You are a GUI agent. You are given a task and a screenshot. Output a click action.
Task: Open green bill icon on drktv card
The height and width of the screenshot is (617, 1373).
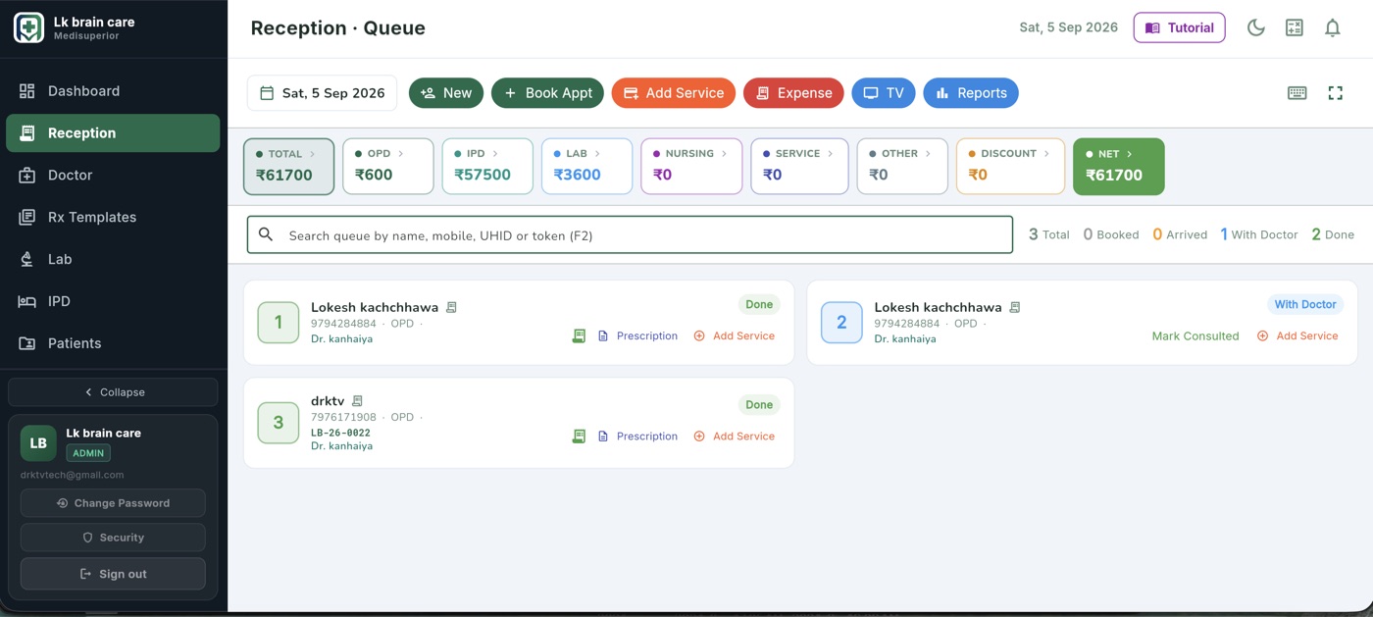coord(579,437)
